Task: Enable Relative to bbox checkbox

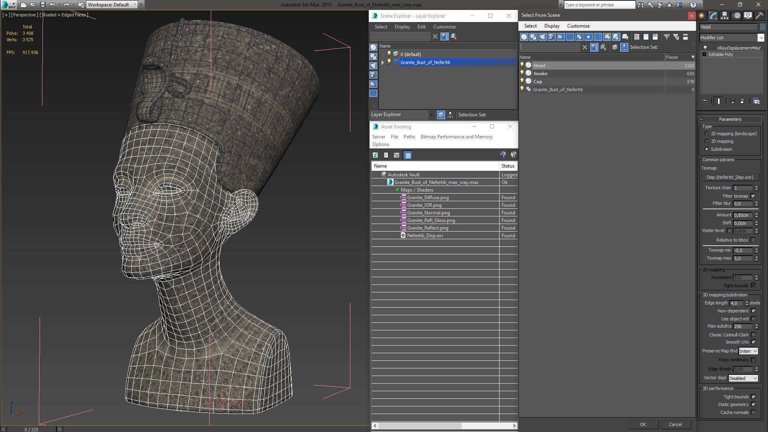Action: coord(753,240)
